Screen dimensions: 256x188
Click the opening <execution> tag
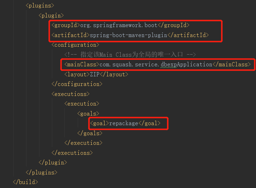(82, 104)
